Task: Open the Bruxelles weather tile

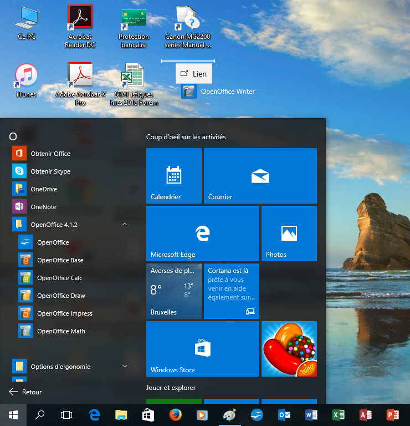Action: pos(174,291)
